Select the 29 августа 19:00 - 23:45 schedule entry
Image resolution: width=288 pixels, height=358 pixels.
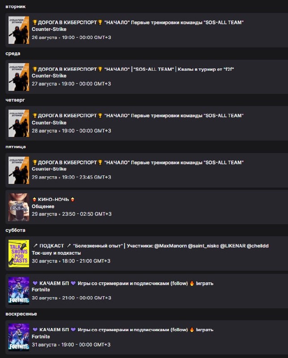coord(147,170)
